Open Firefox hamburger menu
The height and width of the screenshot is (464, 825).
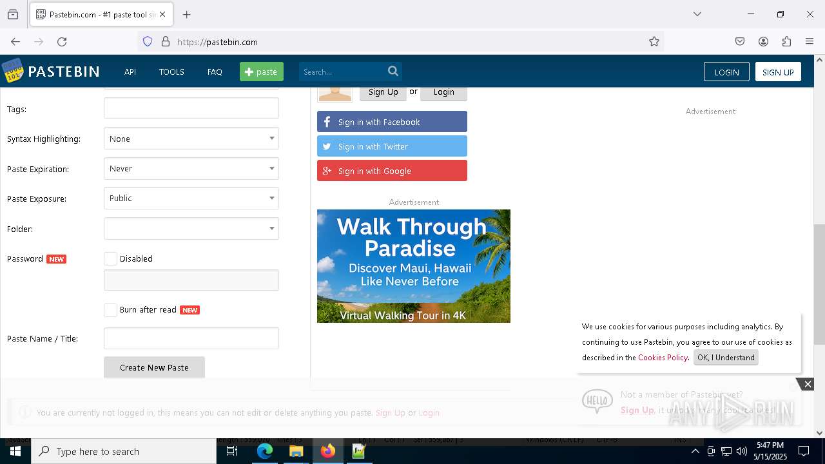point(810,41)
